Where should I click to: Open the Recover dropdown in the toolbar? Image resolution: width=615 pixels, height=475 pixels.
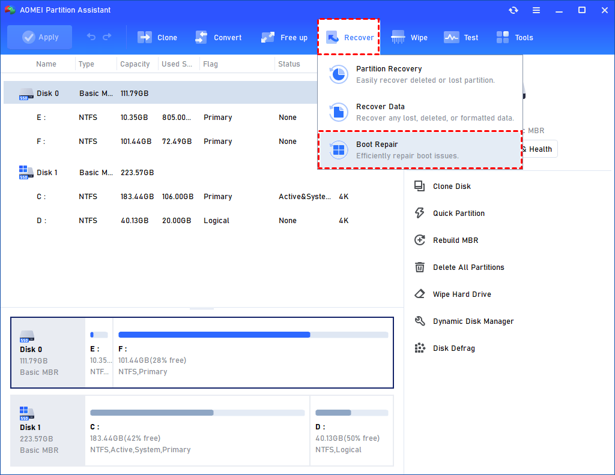(348, 37)
